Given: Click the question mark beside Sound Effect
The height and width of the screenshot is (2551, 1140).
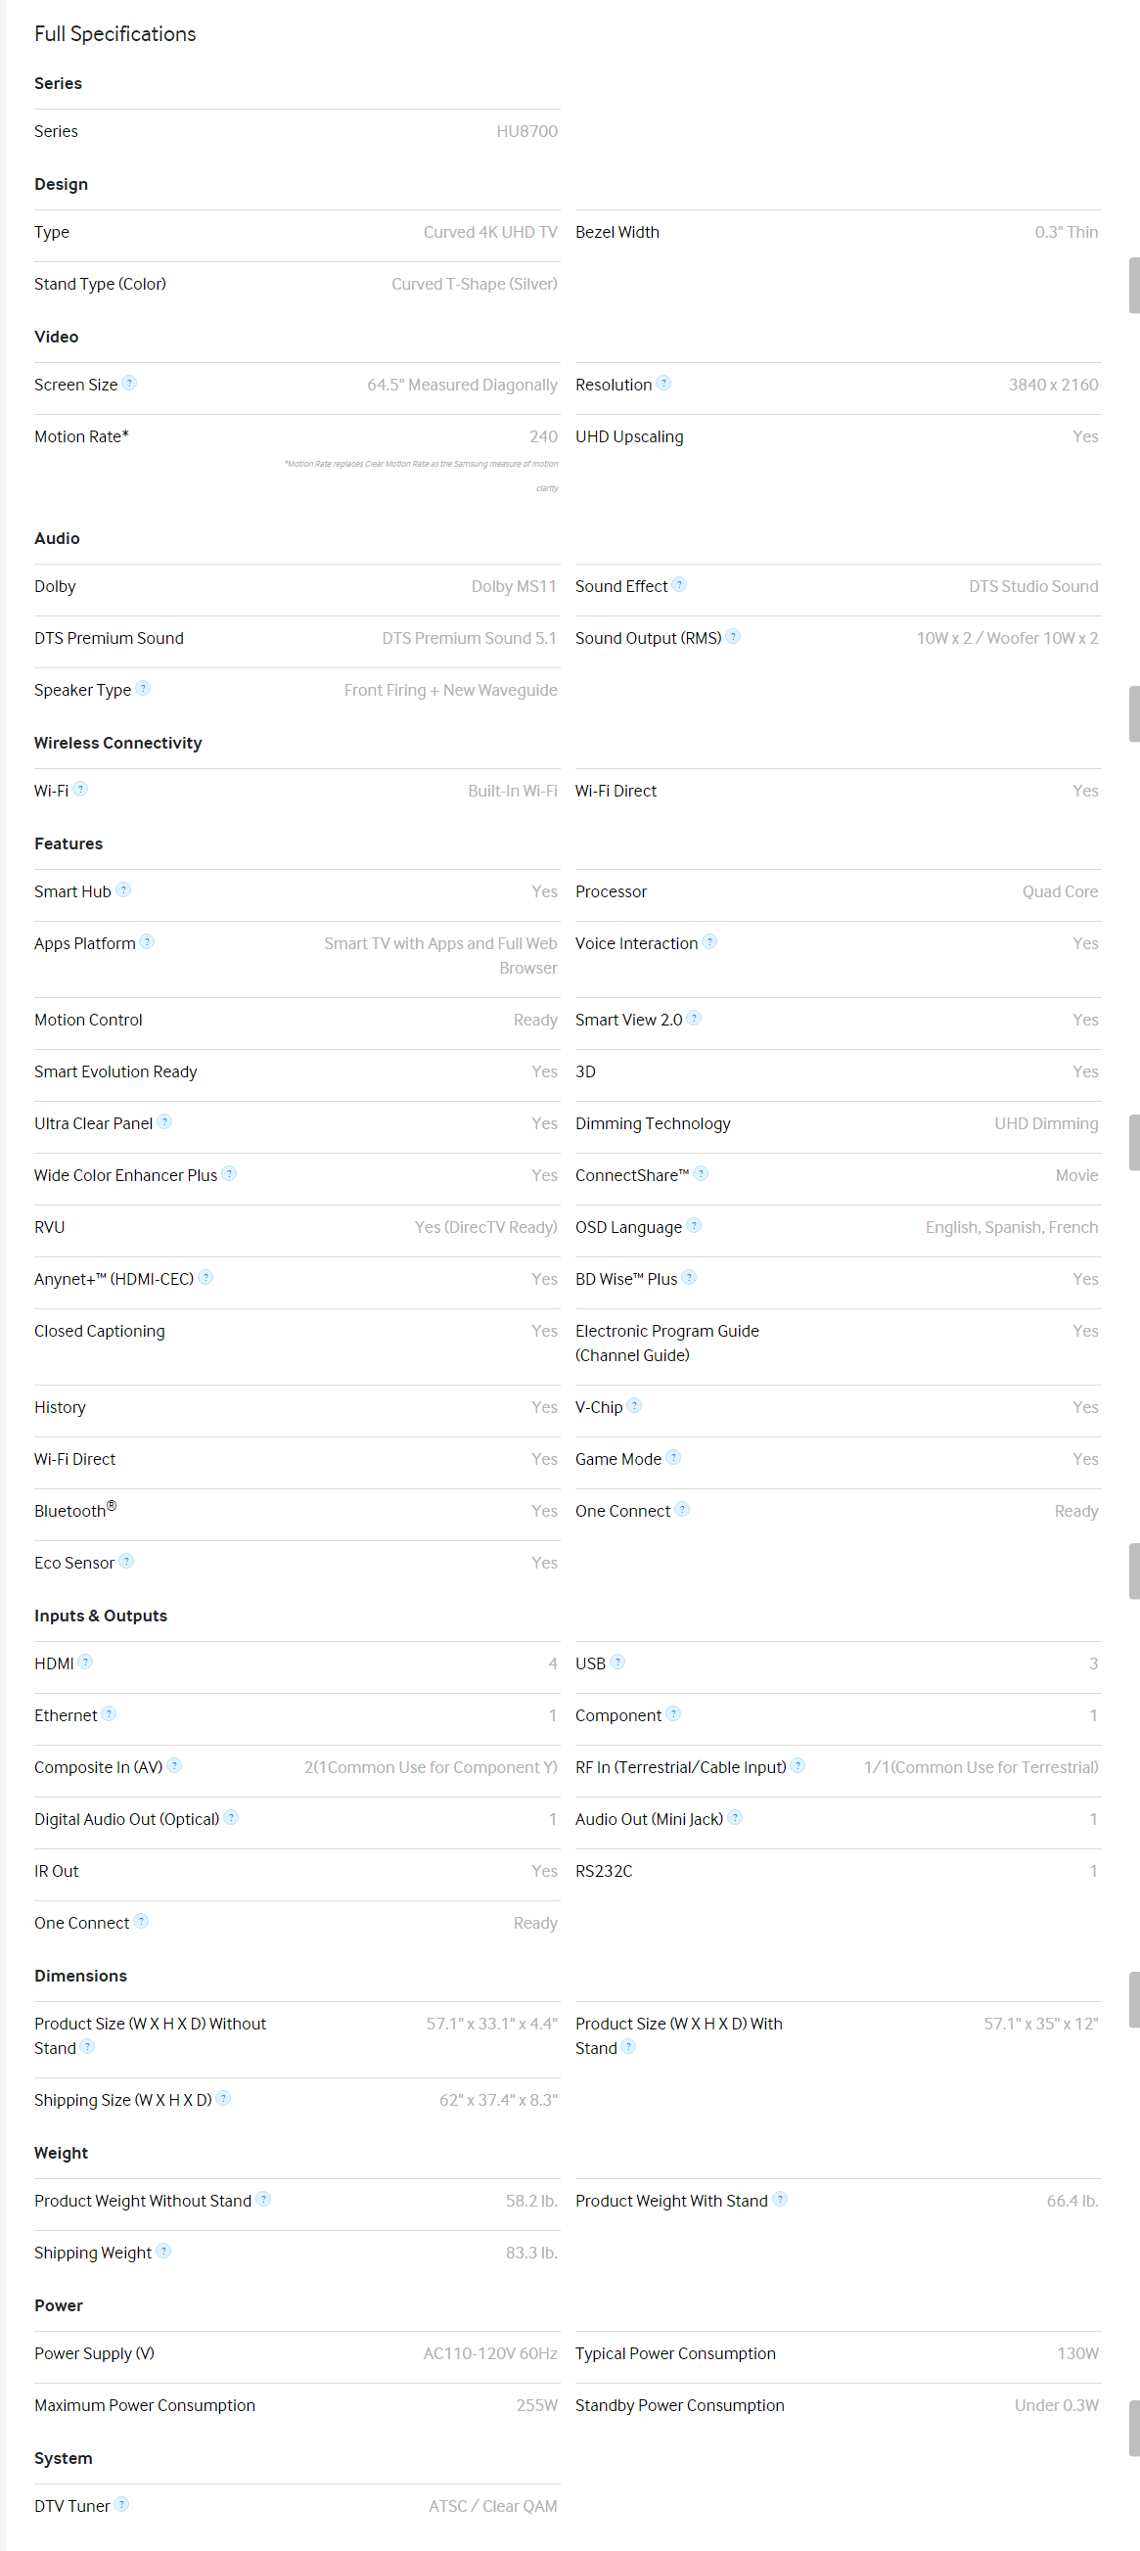Looking at the screenshot, I should point(679,585).
